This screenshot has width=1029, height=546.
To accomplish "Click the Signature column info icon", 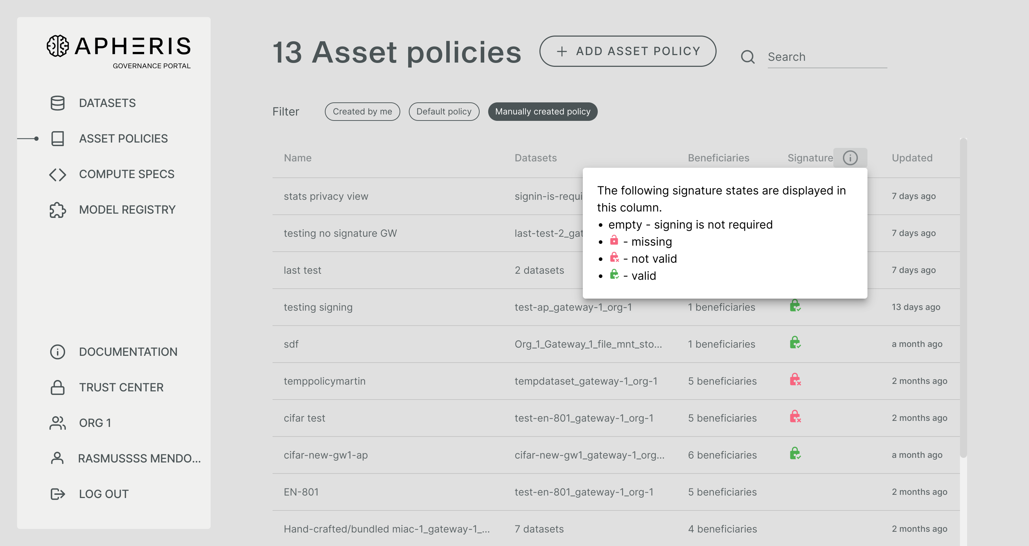I will (x=850, y=158).
